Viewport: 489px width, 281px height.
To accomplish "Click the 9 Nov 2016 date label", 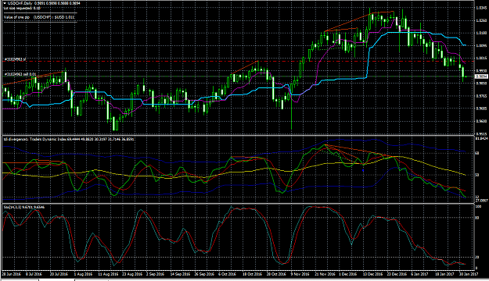I will coord(300,274).
